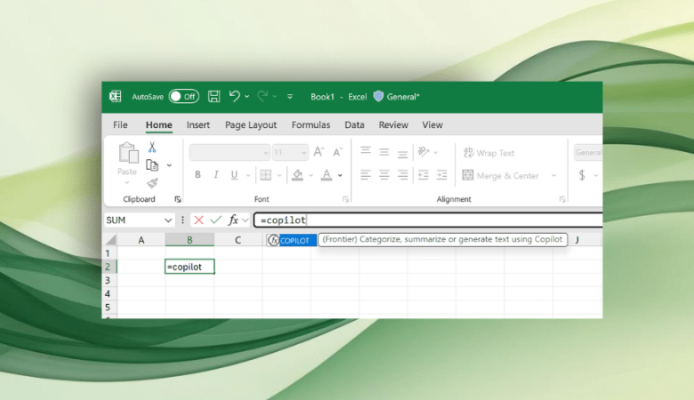Image resolution: width=694 pixels, height=400 pixels.
Task: Click Merge & Center button
Action: pyautogui.click(x=501, y=175)
